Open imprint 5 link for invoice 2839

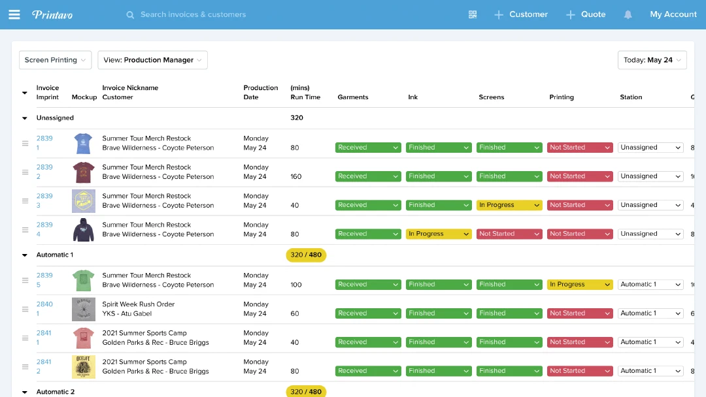click(x=39, y=285)
